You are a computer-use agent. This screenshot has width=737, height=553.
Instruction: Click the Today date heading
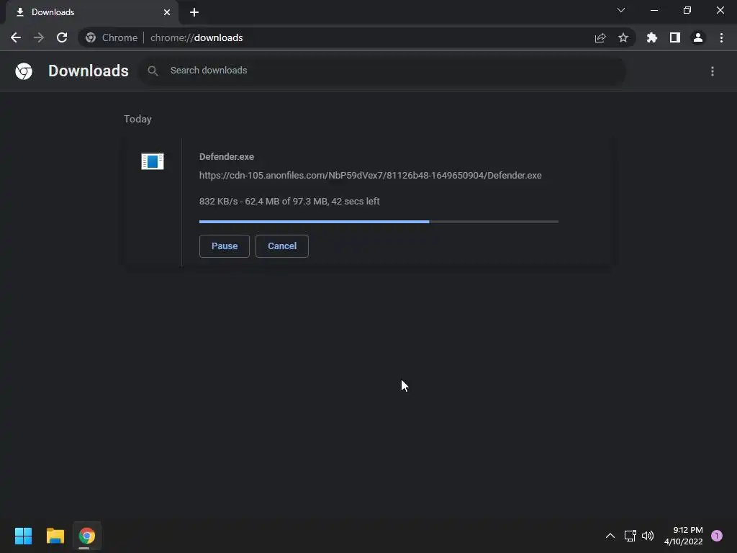[x=137, y=119]
